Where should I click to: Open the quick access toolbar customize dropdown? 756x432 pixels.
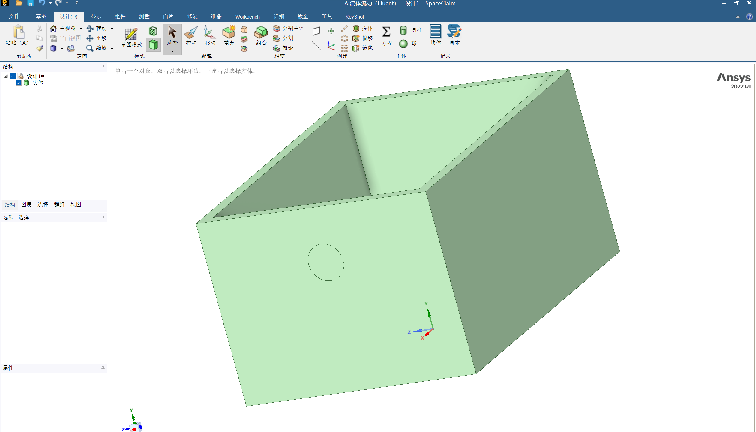(77, 3)
